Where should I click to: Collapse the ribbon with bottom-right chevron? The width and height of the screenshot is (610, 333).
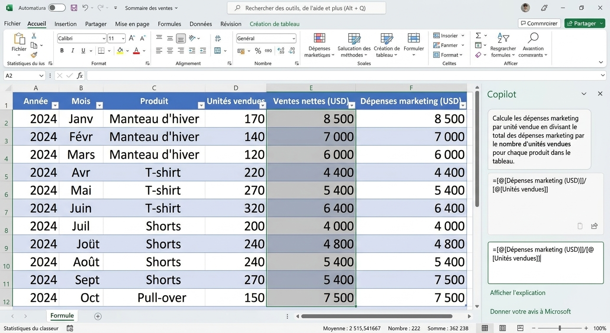point(601,62)
